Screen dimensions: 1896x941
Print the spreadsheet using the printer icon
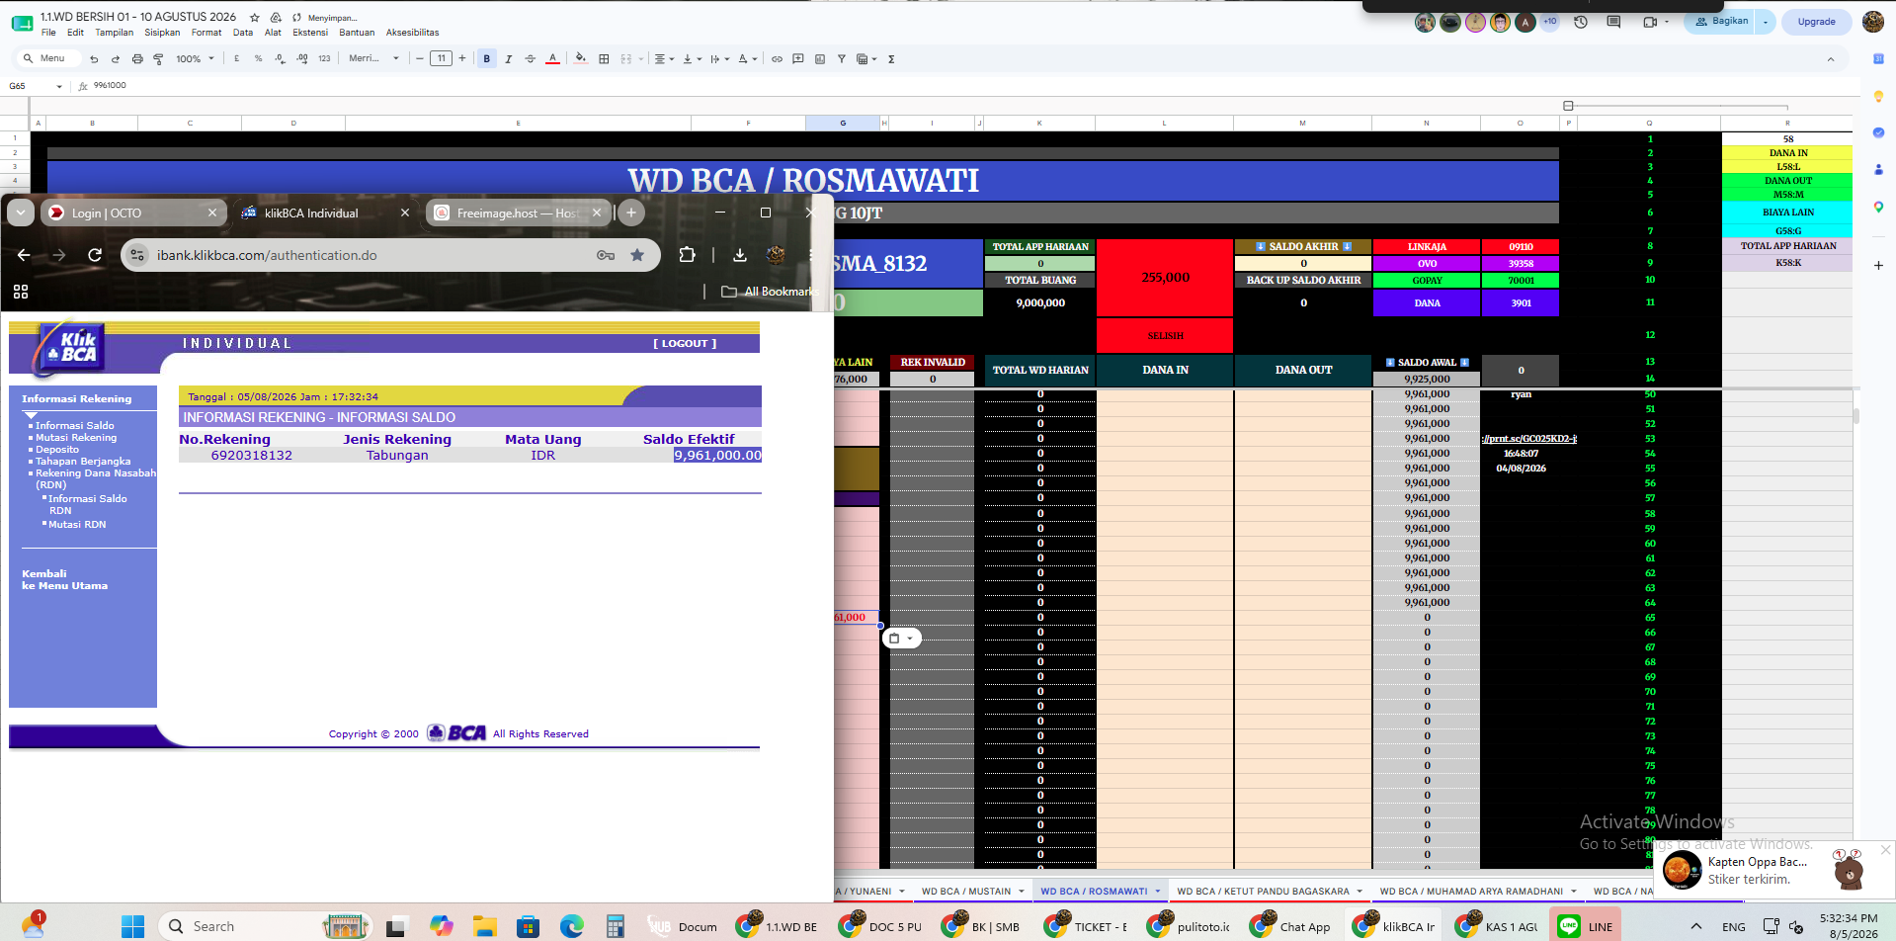(x=137, y=59)
